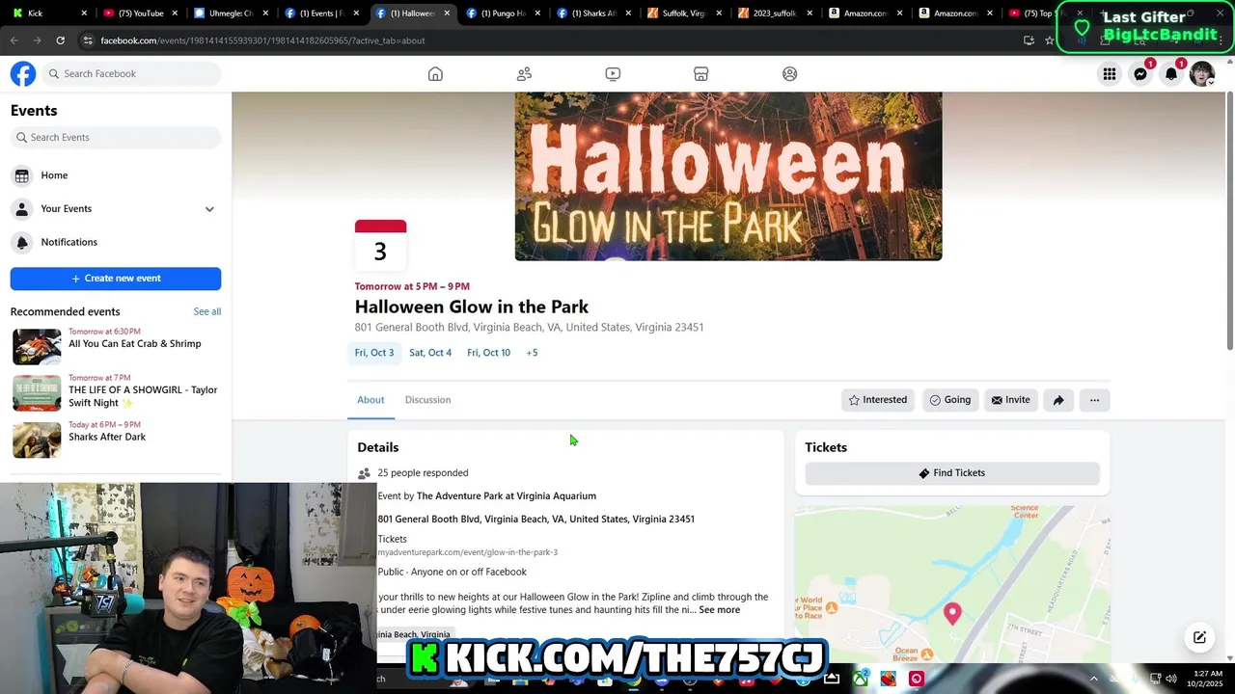Viewport: 1235px width, 694px height.
Task: Click the bookmark star in address bar
Action: (1050, 40)
